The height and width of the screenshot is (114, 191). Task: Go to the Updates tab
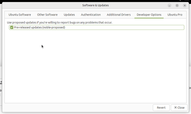tap(69, 15)
